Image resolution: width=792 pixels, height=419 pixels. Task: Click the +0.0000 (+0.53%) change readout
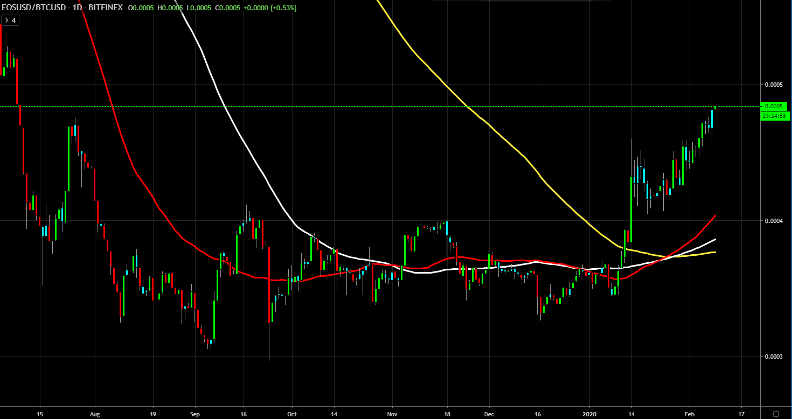pos(270,8)
